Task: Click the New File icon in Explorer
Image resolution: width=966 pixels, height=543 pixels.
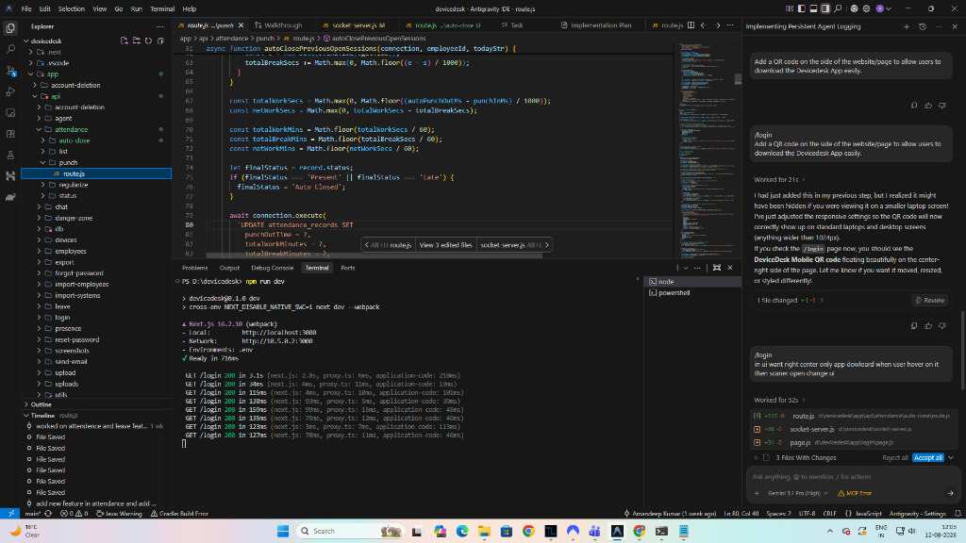Action: [x=125, y=41]
